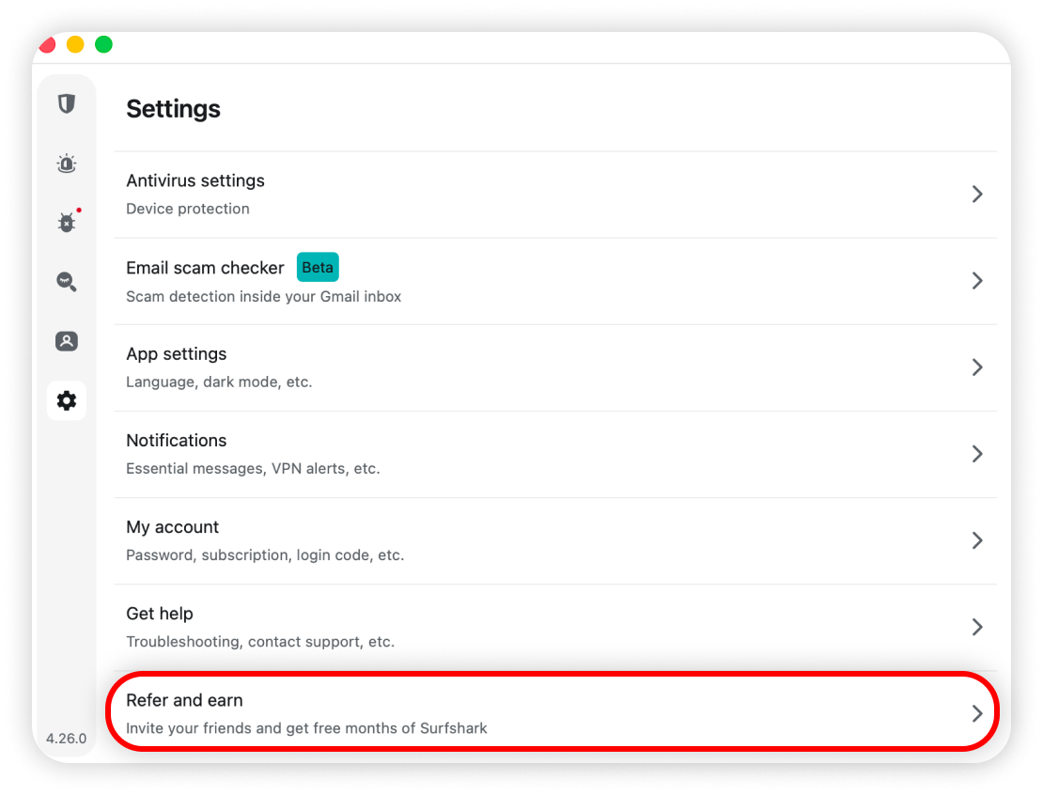Screen dimensions: 1043x795
Task: Click the 4.26.0 version number label
Action: coord(66,739)
